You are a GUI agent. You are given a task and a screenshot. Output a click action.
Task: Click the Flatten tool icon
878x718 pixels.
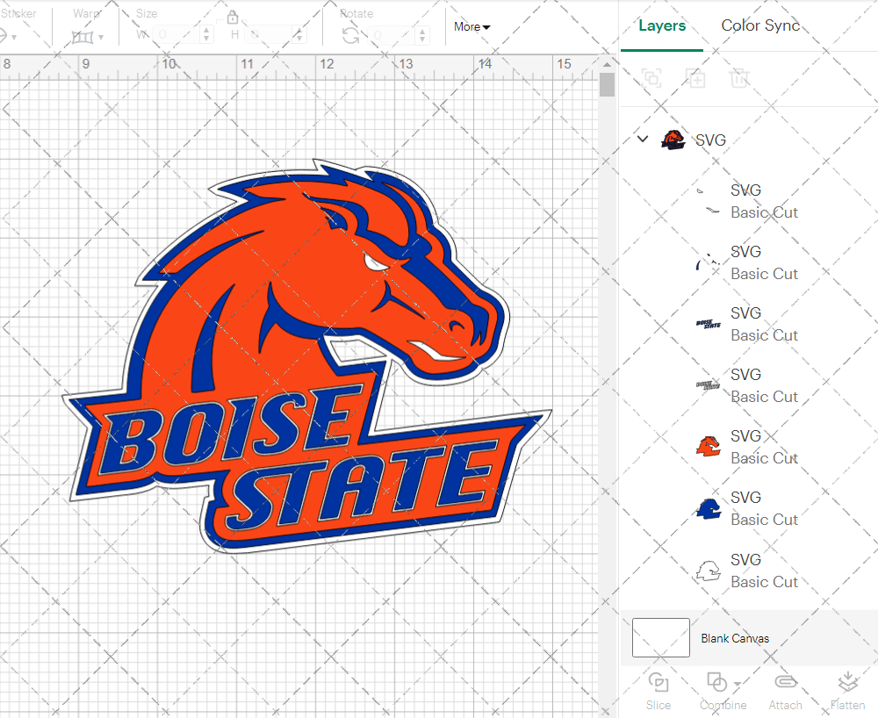coord(847,683)
